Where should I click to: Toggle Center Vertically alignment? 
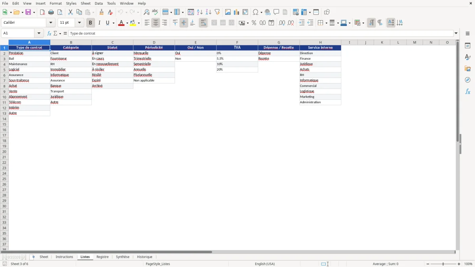click(184, 23)
